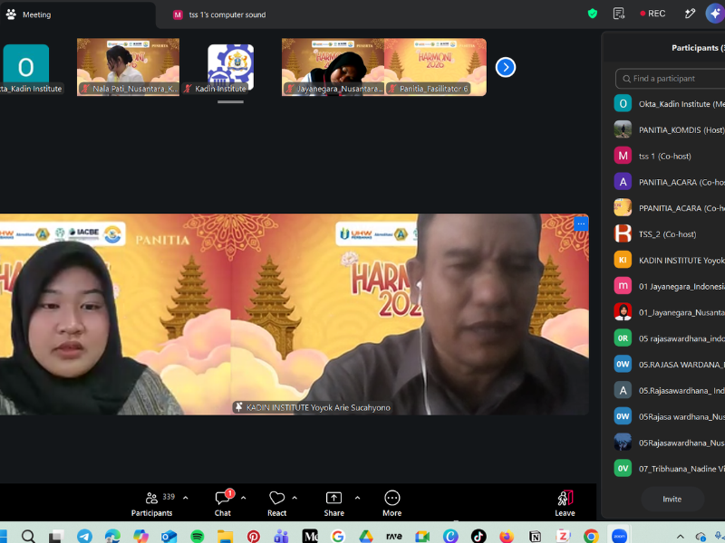Select 01 Jayanegara_Indonesia participant row
Image resolution: width=725 pixels, height=543 pixels.
(x=669, y=286)
